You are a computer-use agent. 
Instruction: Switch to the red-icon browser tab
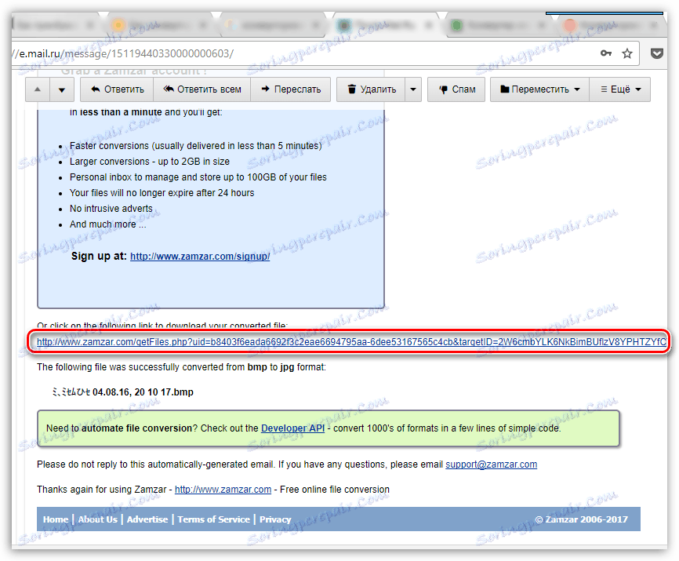click(x=609, y=25)
